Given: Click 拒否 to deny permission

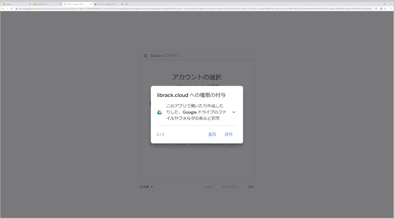Looking at the screenshot, I should click(x=212, y=134).
